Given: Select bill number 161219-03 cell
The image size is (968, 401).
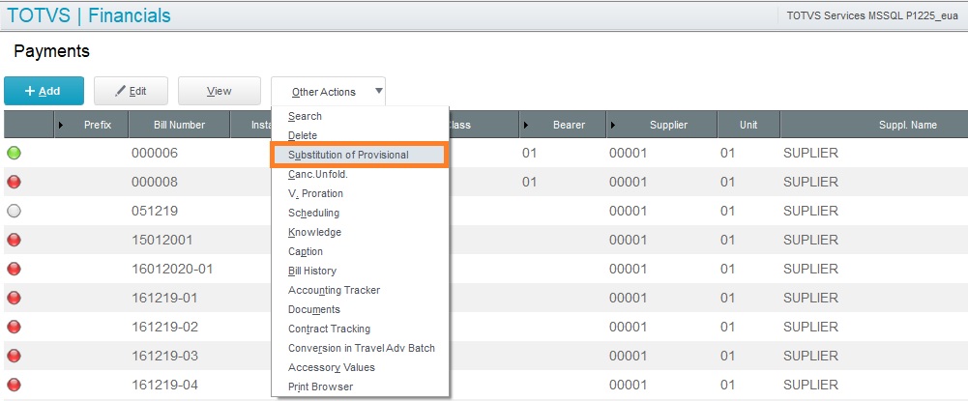Looking at the screenshot, I should pyautogui.click(x=164, y=356).
